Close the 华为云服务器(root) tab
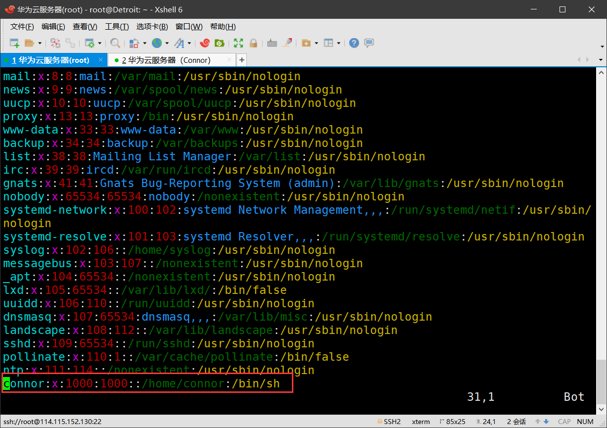This screenshot has width=607, height=428. point(100,60)
